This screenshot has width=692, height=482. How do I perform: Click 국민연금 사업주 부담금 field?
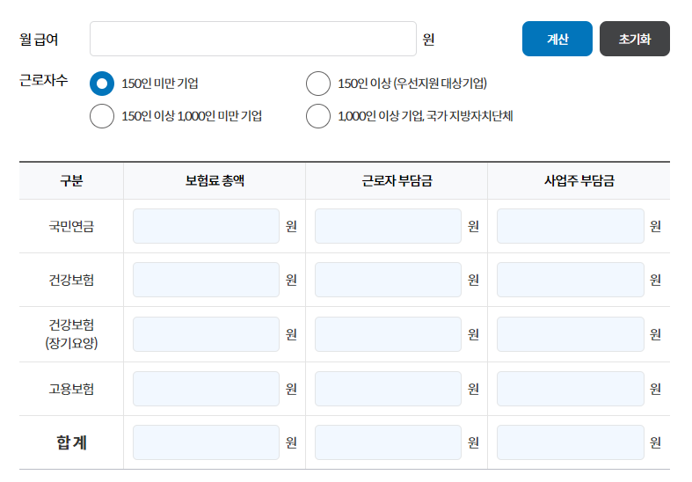[x=570, y=226]
